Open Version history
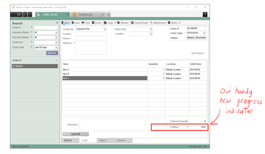The image size is (265, 154). pos(123,23)
